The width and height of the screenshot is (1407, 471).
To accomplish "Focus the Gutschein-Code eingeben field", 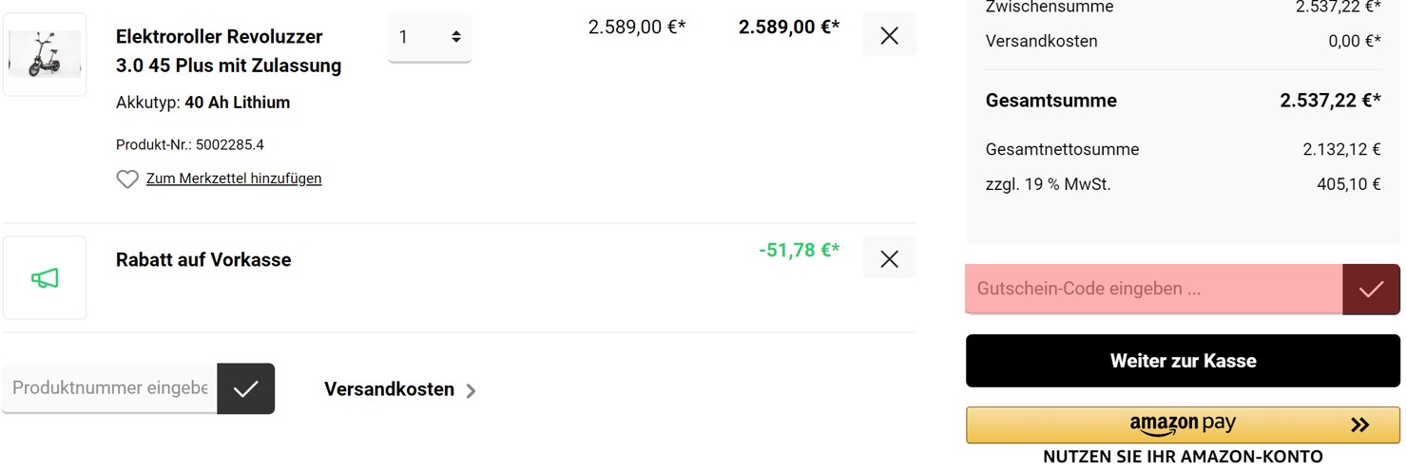I will 1154,290.
